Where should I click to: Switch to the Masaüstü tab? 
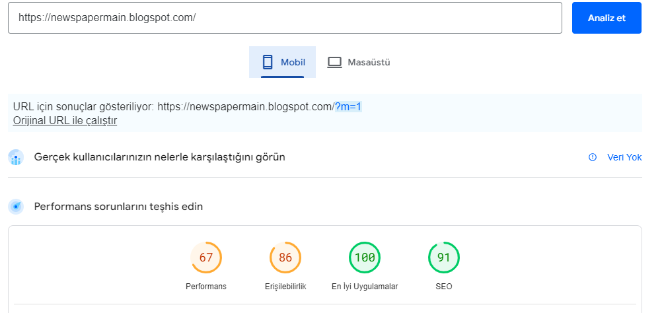pyautogui.click(x=359, y=62)
